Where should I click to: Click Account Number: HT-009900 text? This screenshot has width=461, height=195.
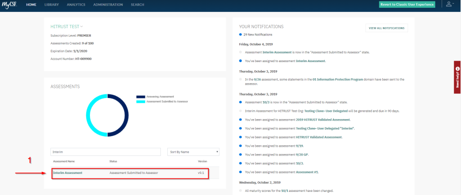[71, 59]
